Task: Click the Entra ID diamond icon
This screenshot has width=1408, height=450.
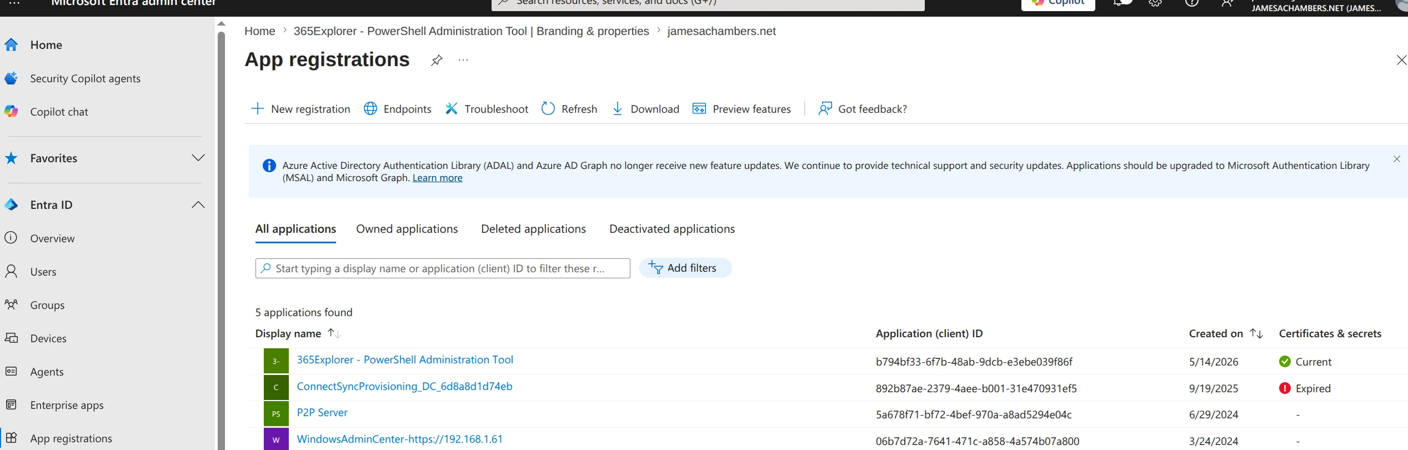Action: (x=11, y=205)
